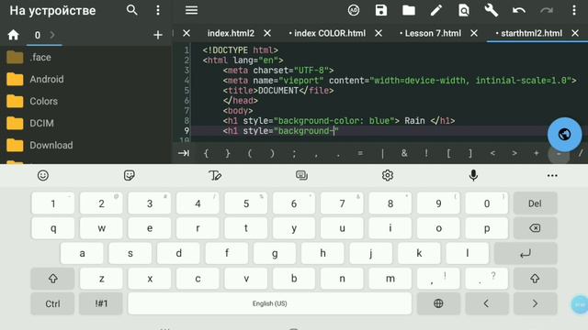Open the wrench tools menu
Image resolution: width=588 pixels, height=330 pixels.
tap(492, 10)
